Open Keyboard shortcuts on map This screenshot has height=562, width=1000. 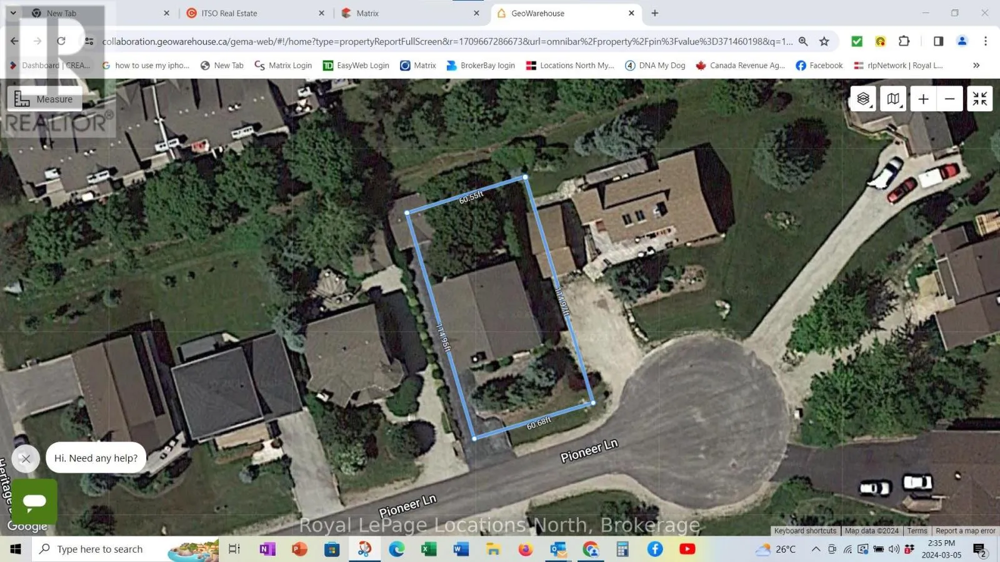point(805,531)
